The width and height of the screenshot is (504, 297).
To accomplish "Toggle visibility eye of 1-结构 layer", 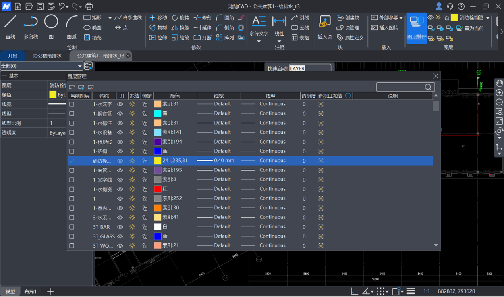I will [x=120, y=151].
